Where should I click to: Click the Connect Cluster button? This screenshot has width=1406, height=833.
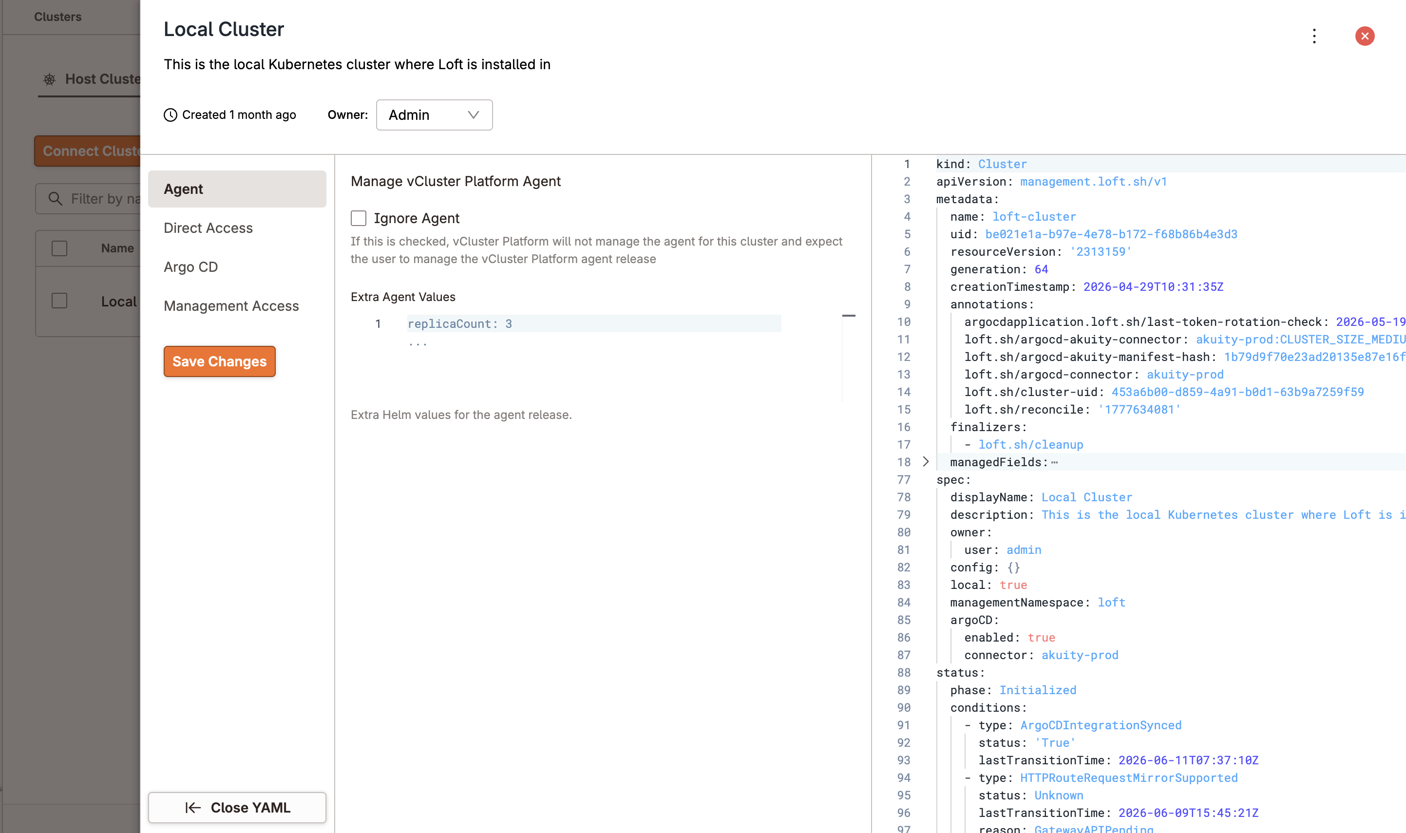pyautogui.click(x=88, y=151)
